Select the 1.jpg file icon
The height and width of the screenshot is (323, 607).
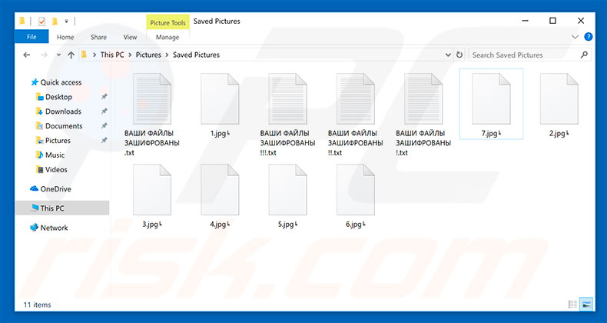220,98
